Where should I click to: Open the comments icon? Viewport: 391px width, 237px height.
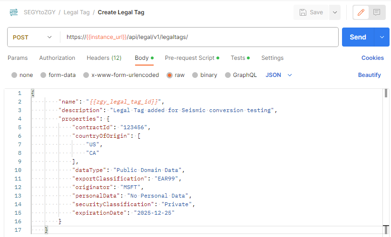(377, 12)
